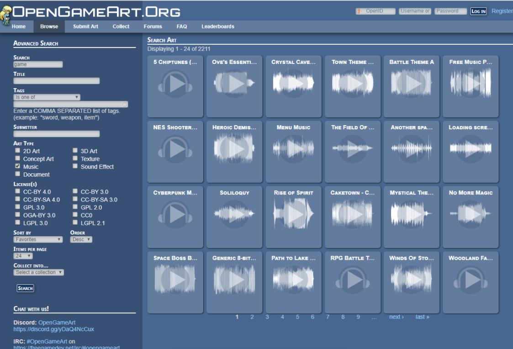
Task: Play the NES Shooter music preview
Action: click(x=175, y=149)
